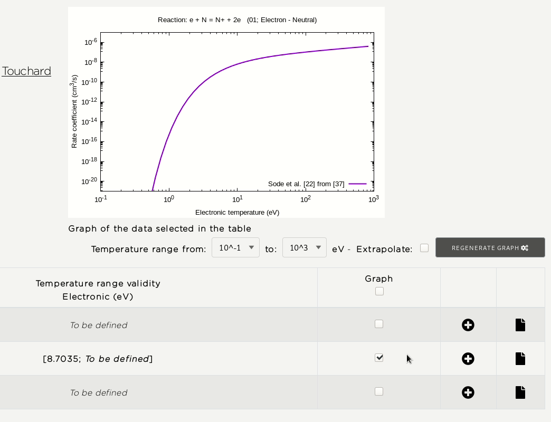
Task: Click the Graph column header
Action: tap(378, 279)
